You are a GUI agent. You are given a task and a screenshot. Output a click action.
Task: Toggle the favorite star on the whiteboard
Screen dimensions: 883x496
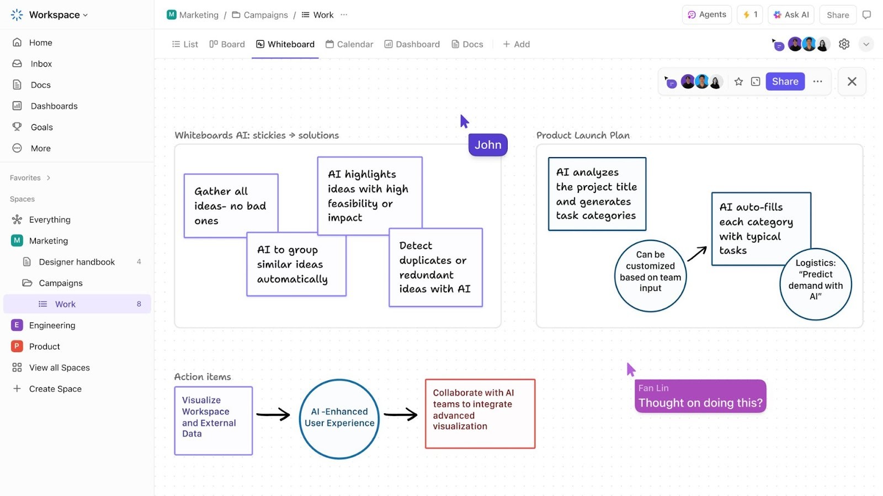click(738, 81)
